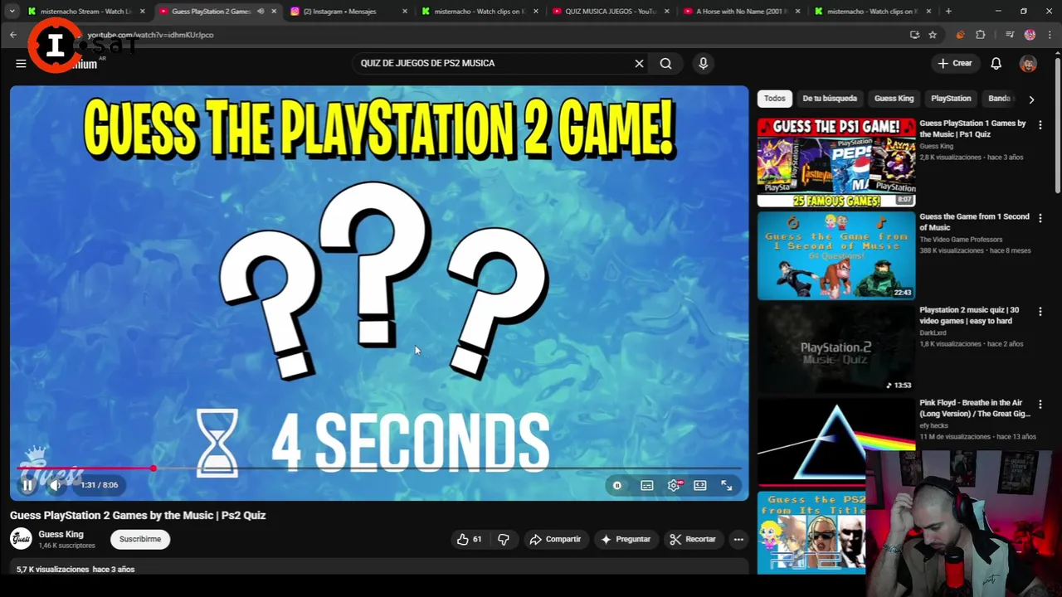Toggle subtitles in the video player
Screen dimensions: 1062x597
click(x=647, y=486)
